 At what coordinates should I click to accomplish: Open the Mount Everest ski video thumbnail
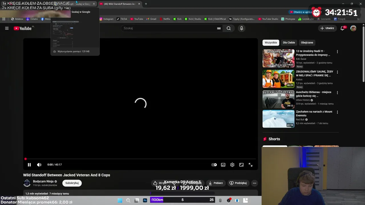[278, 119]
